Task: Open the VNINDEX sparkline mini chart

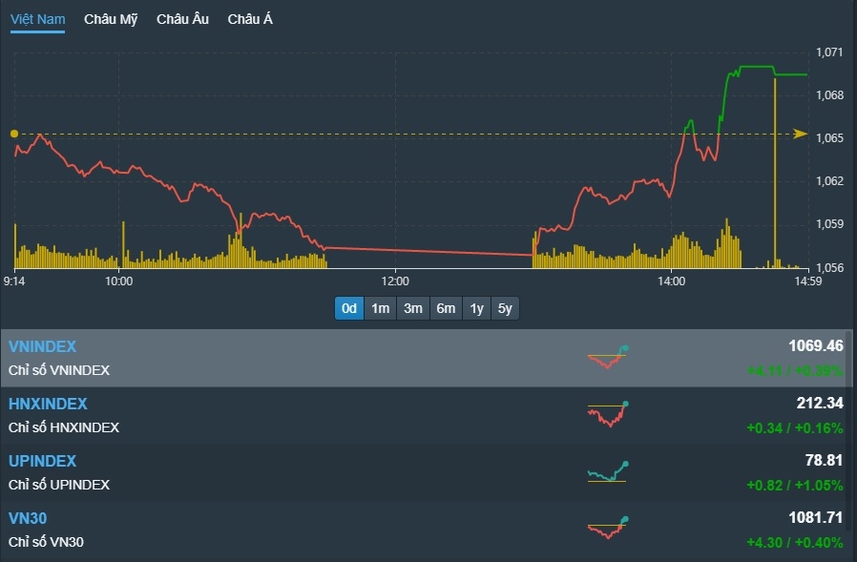Action: pos(608,357)
